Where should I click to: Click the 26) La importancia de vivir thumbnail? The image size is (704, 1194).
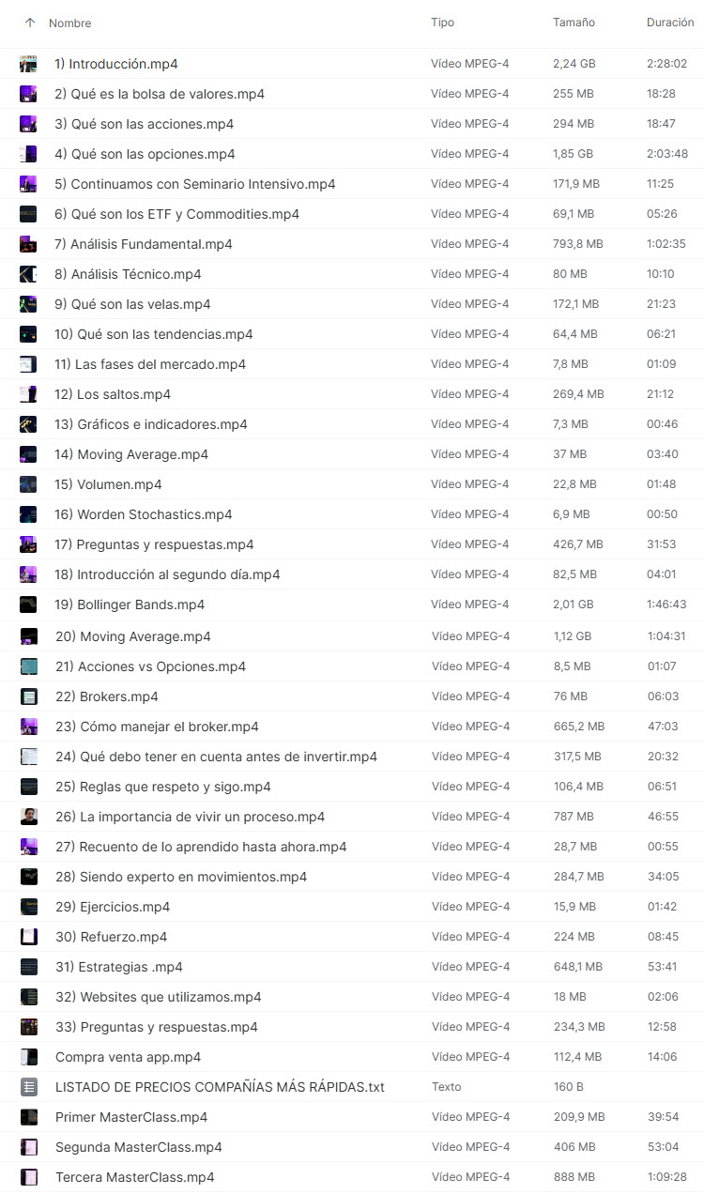[x=29, y=817]
